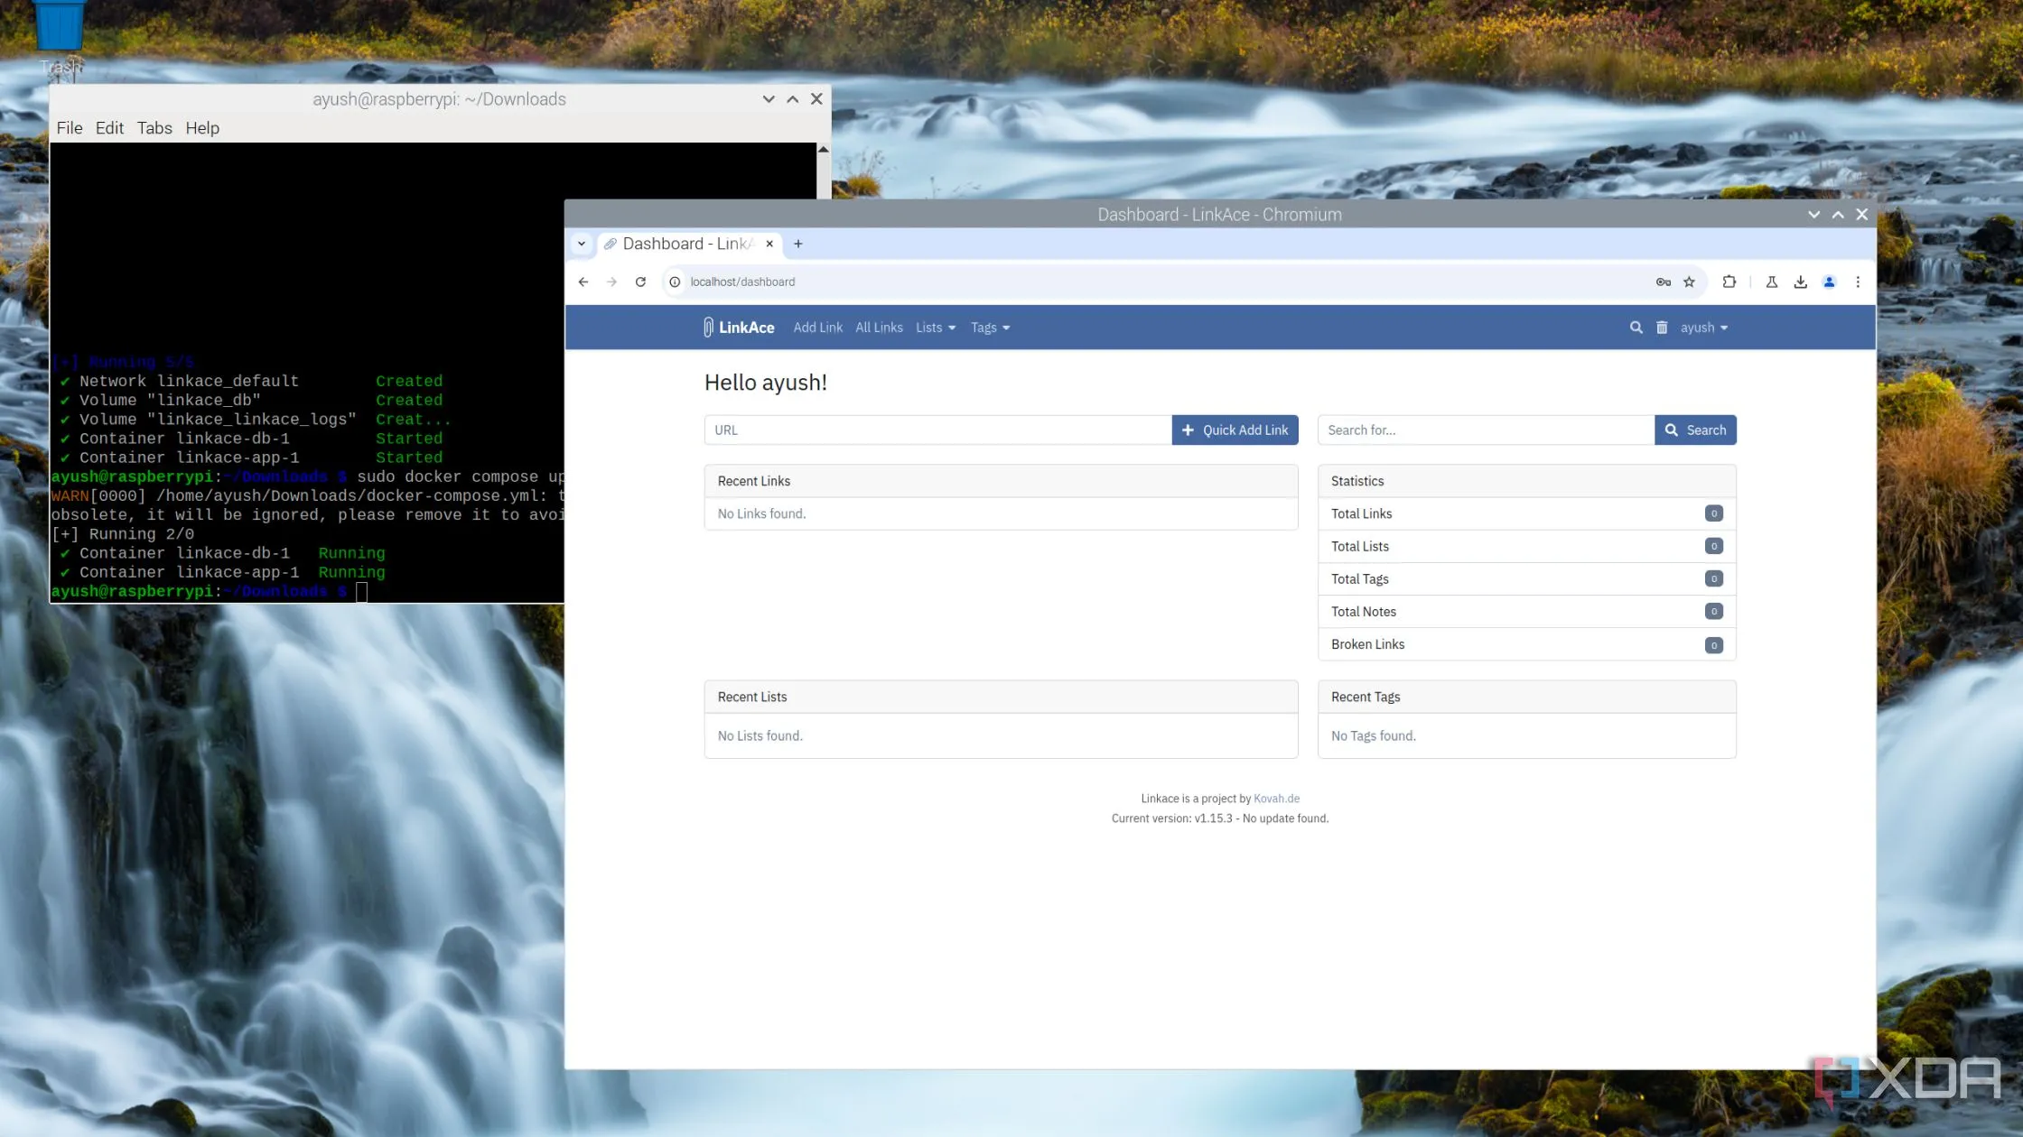Open the Kovah.de link in footer
Viewport: 2023px width, 1137px height.
tap(1276, 799)
